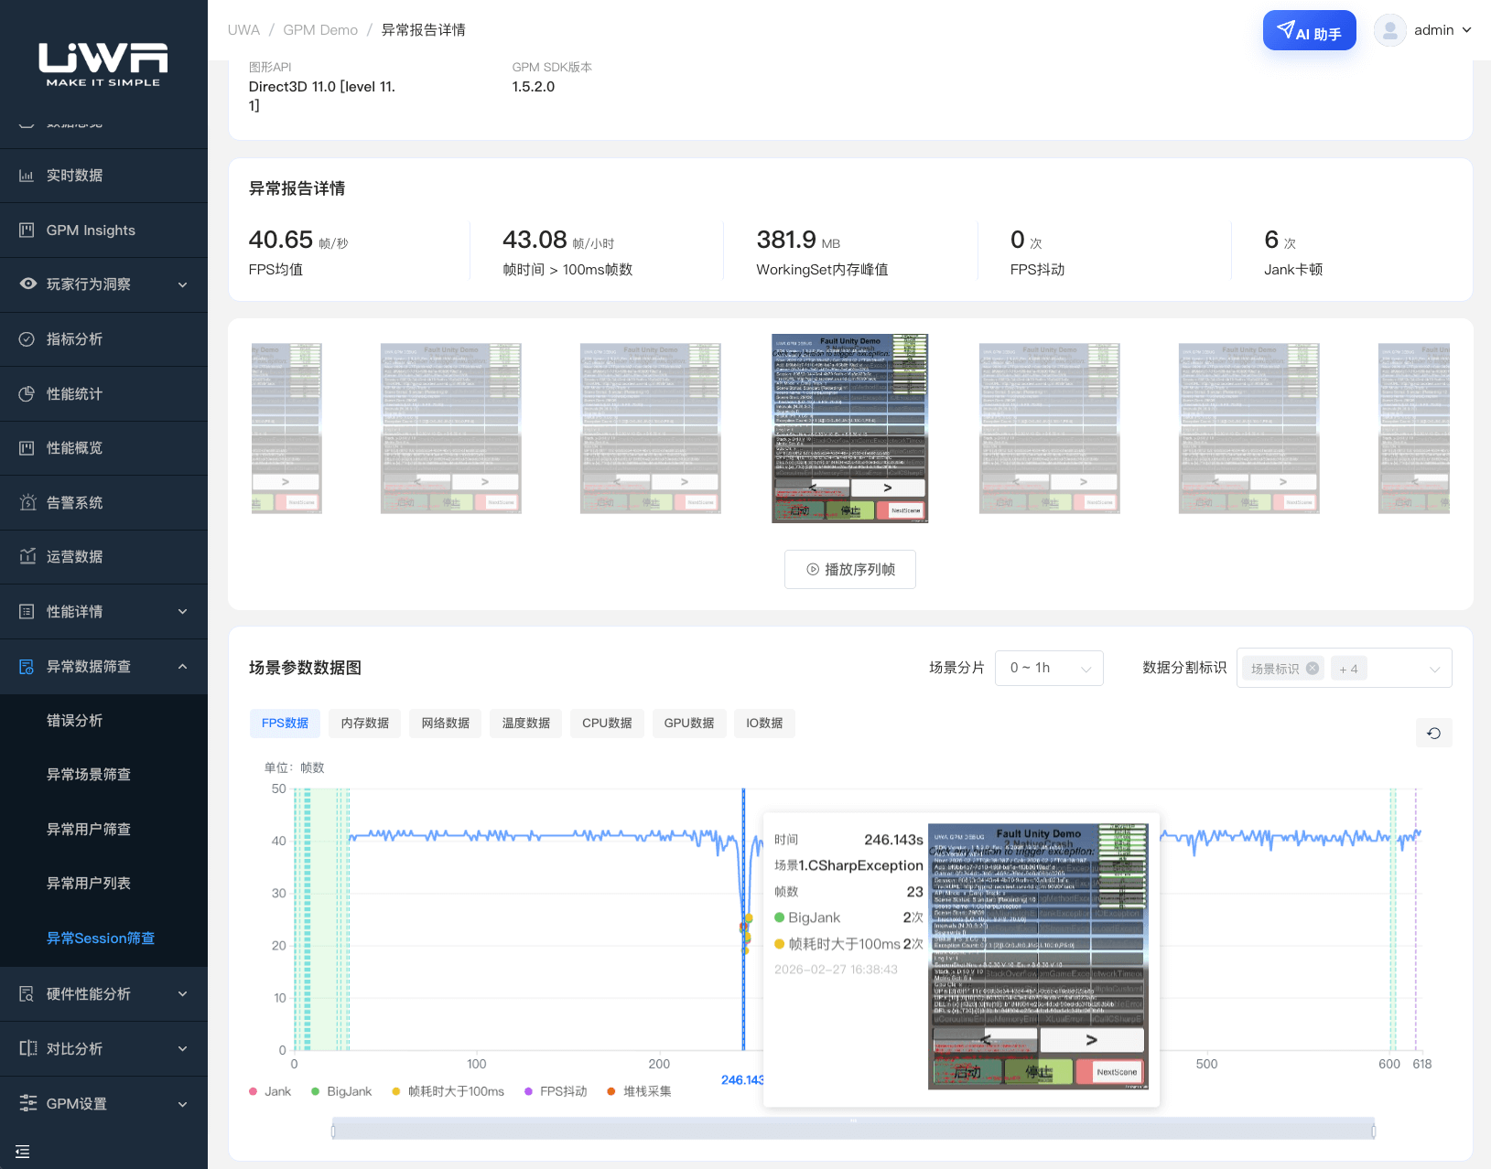Switch to the 内存数据 tab

[x=365, y=723]
